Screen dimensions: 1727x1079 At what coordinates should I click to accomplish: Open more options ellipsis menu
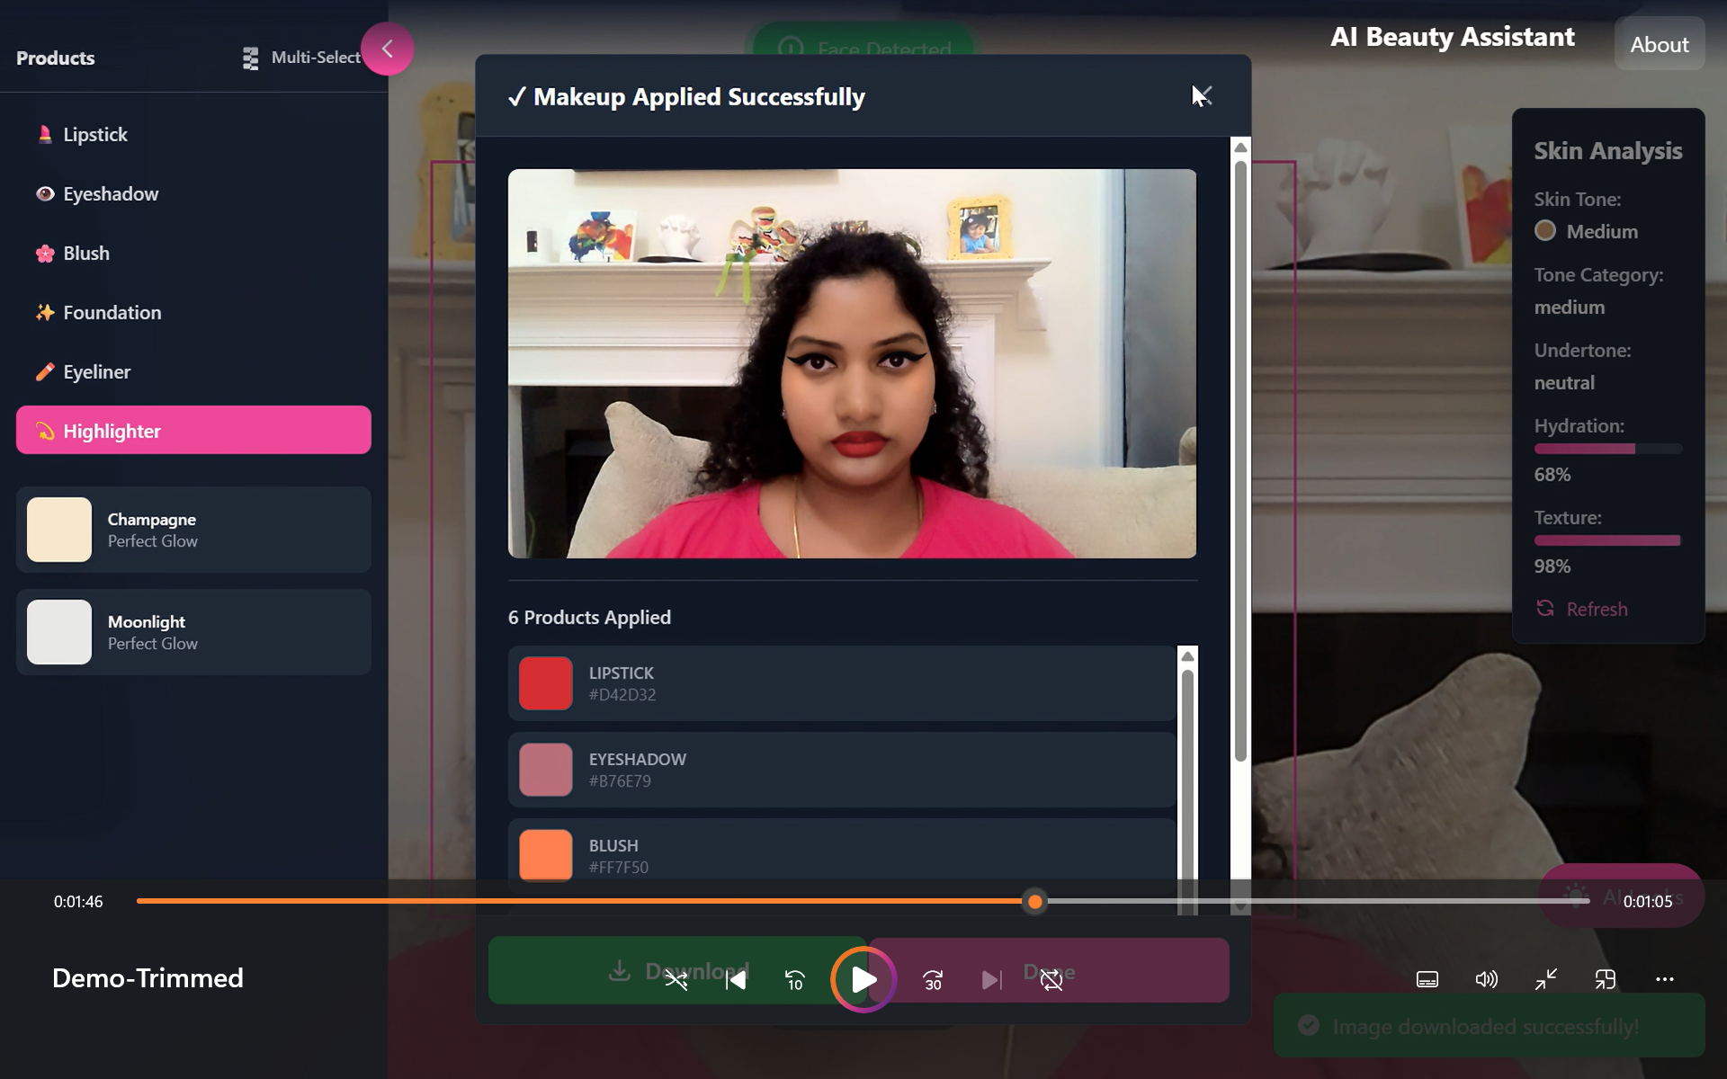[1665, 979]
